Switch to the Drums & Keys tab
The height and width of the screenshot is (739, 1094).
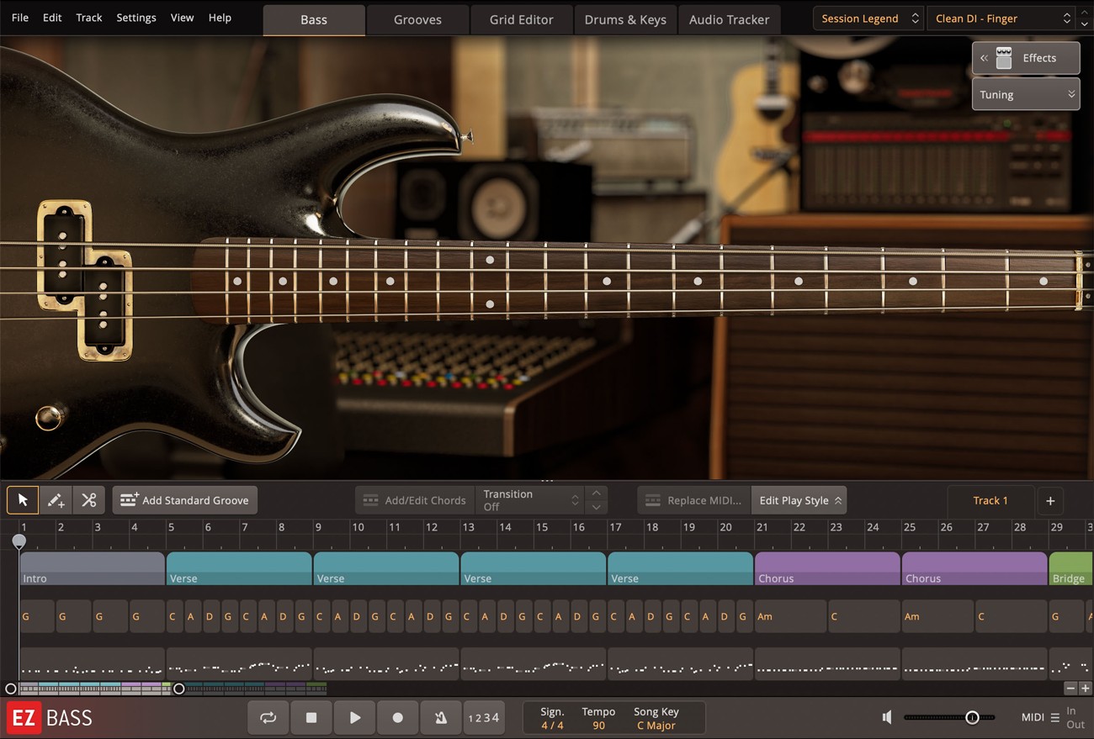point(625,20)
